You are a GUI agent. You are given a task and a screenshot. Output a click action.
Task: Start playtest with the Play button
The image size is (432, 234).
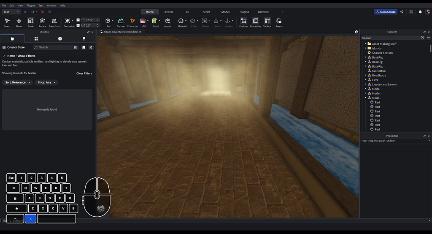coord(25,12)
